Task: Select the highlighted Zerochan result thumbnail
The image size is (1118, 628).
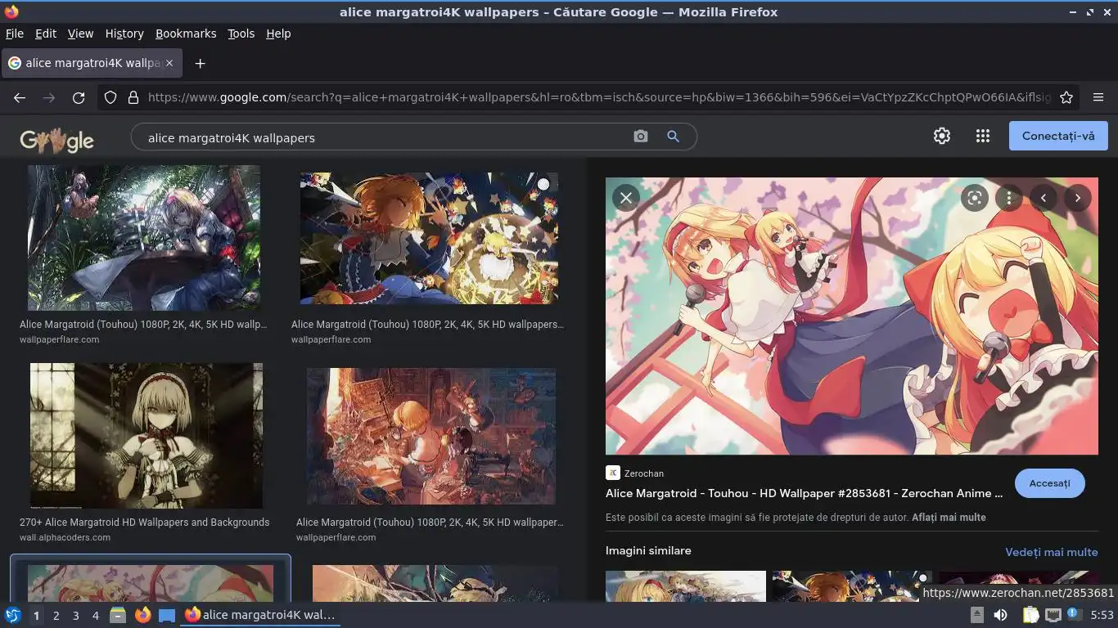Action: point(151,582)
